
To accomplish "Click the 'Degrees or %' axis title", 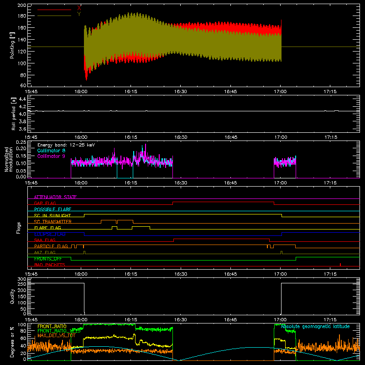I will click(12, 342).
